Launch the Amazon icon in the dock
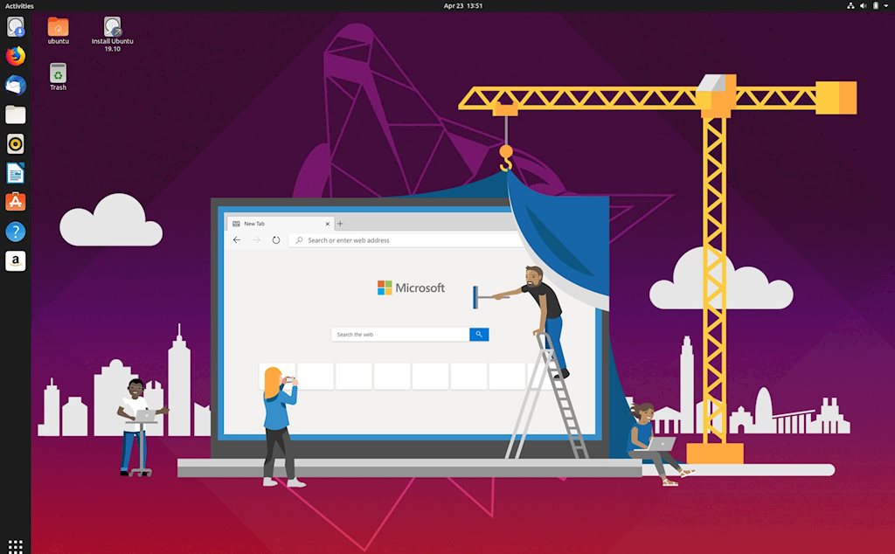This screenshot has width=895, height=554. tap(16, 260)
